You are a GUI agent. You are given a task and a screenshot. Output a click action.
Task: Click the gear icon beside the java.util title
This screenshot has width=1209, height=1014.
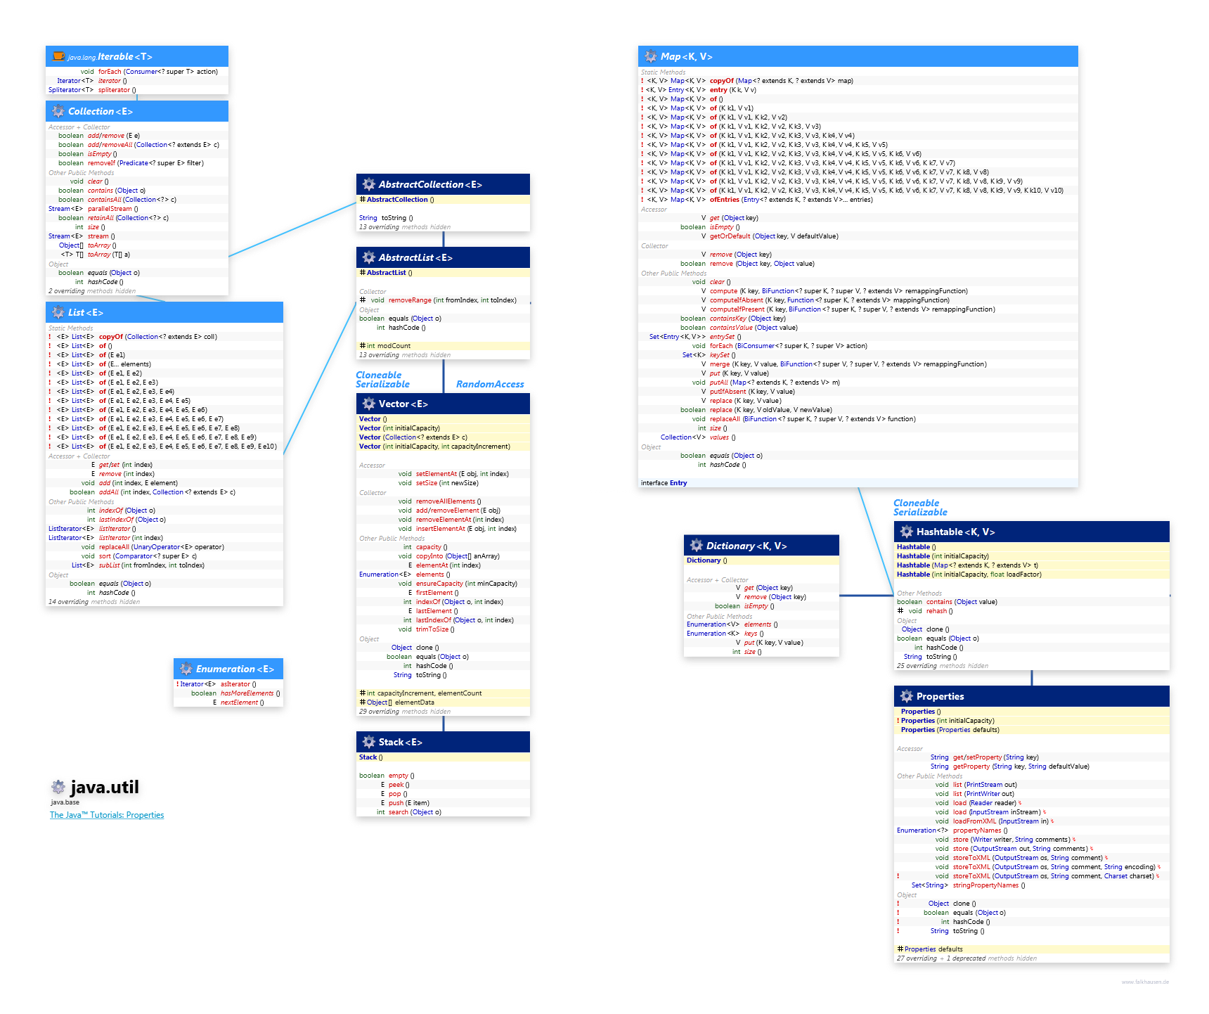(x=58, y=788)
